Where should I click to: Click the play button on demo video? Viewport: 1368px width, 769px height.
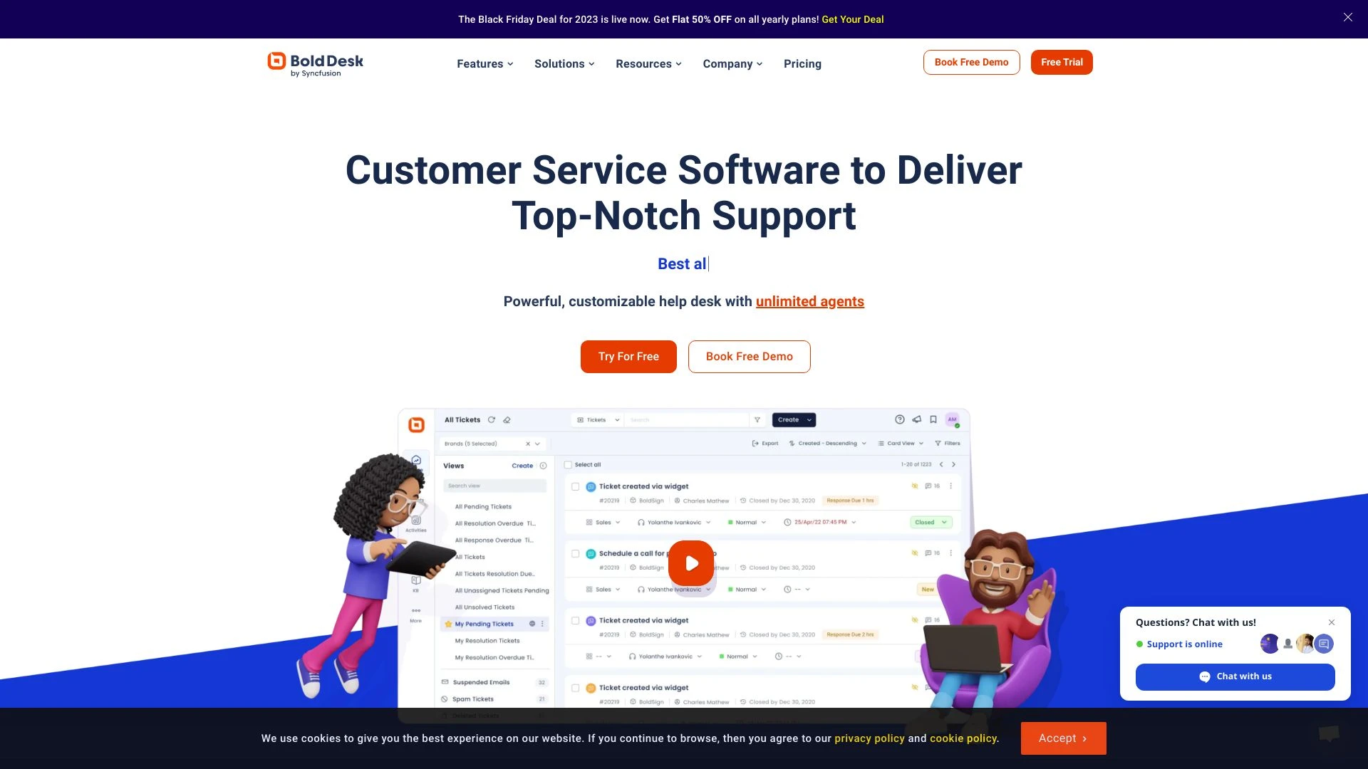[692, 563]
